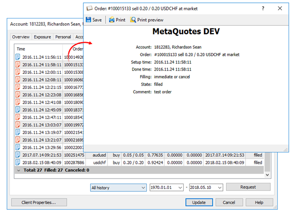The image size is (292, 216).
Task: Click the order icon for 2016.11.24 12:47:11
Action: click(x=18, y=117)
